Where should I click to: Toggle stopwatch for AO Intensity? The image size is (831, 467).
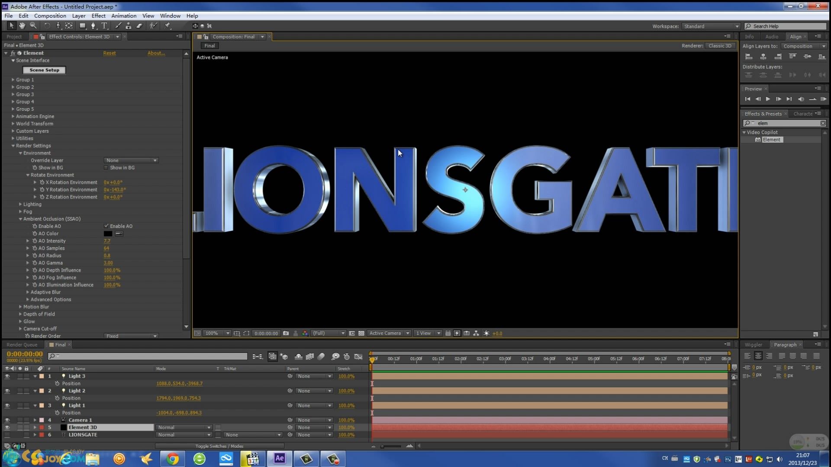point(35,241)
